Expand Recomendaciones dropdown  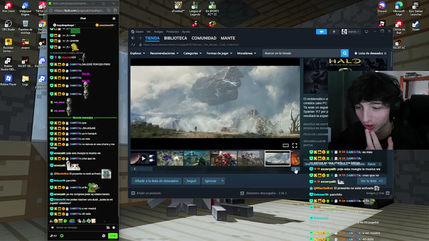point(164,53)
